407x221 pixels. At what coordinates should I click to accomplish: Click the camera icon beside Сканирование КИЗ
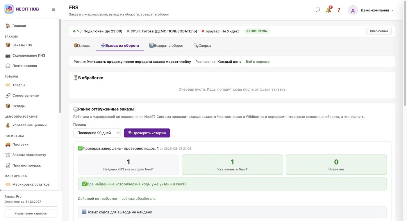[x=8, y=55]
